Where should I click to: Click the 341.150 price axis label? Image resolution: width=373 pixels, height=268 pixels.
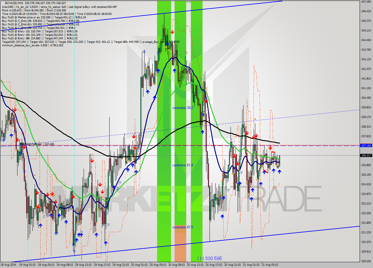pos(366,88)
